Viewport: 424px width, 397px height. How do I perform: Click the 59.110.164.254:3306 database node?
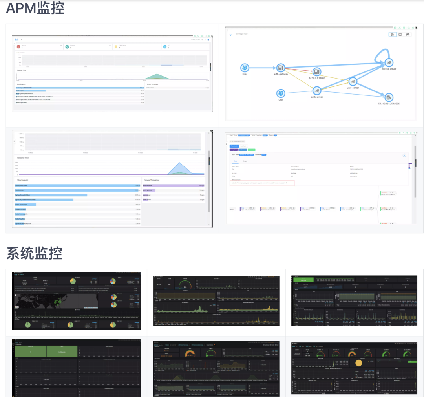coord(389,97)
